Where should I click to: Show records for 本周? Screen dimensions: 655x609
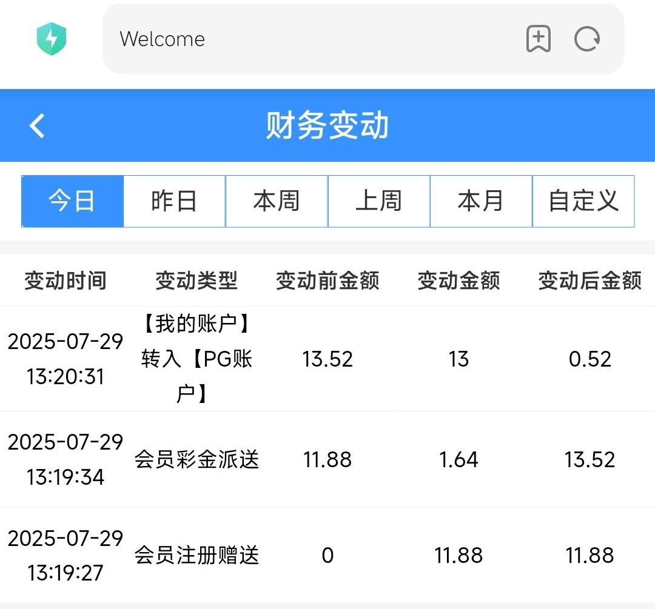pos(277,201)
